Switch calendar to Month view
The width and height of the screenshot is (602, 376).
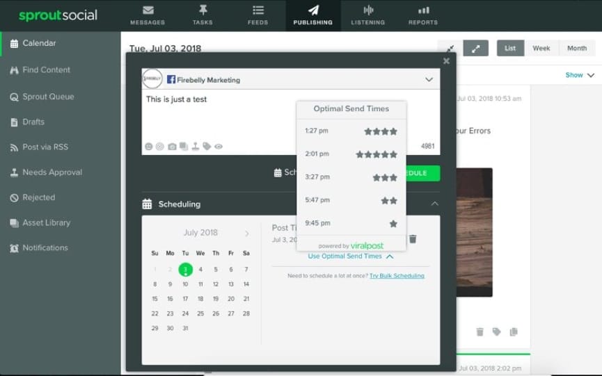(577, 48)
